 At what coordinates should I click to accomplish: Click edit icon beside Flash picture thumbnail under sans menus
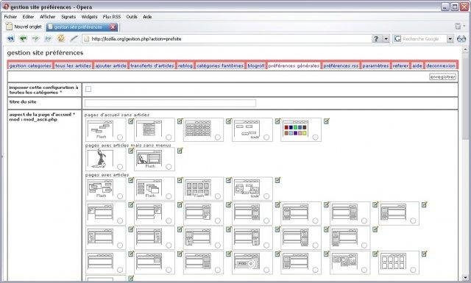coord(180,151)
